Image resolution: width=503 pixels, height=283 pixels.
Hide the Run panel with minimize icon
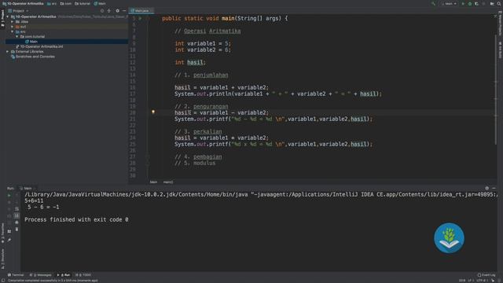tap(494, 189)
